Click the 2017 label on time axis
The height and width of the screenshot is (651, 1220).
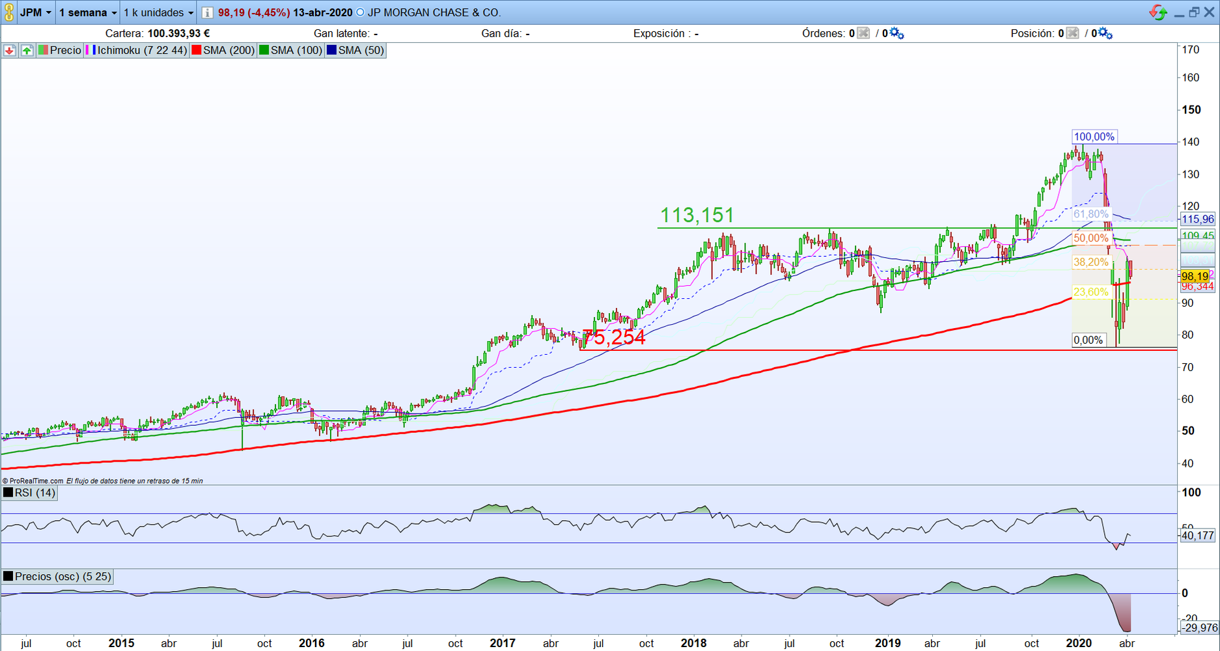(x=503, y=643)
